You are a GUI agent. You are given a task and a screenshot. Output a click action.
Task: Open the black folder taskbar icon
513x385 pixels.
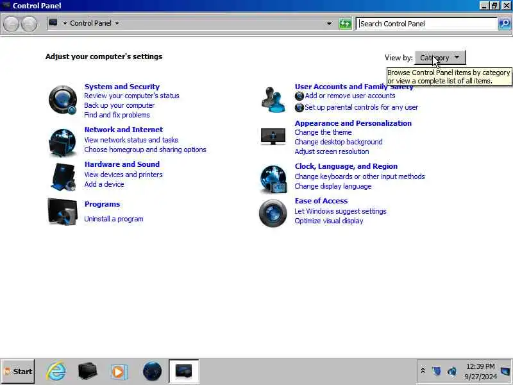(x=87, y=372)
